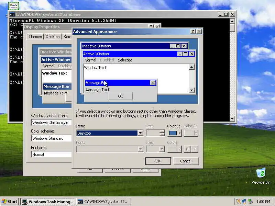Image resolution: width=275 pixels, height=206 pixels.
Task: Click the Message Box close icon in preview
Action: [x=153, y=83]
